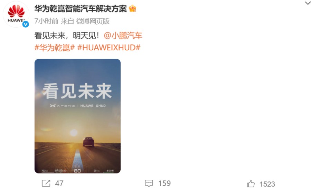The image size is (311, 189).
Task: Open comments via the speech bubble icon
Action: (x=149, y=183)
